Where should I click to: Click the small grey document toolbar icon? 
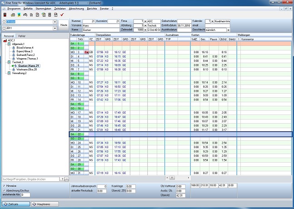point(31,15)
